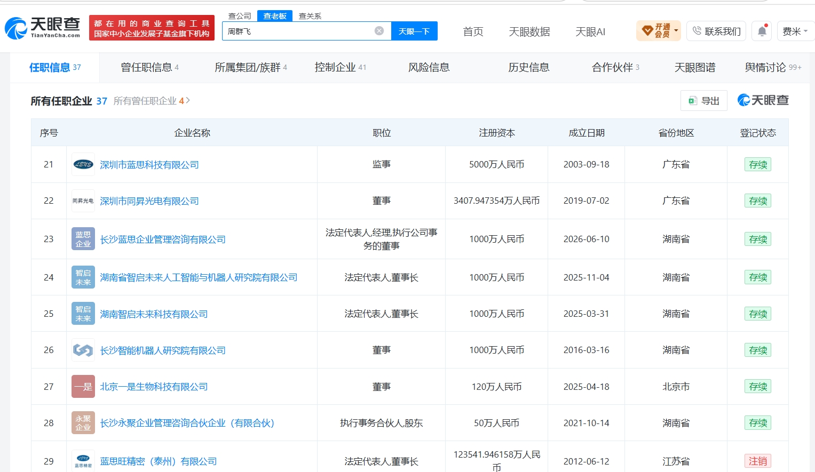Click the 永聚企业 logo in row 28
This screenshot has height=472, width=815.
pos(83,422)
